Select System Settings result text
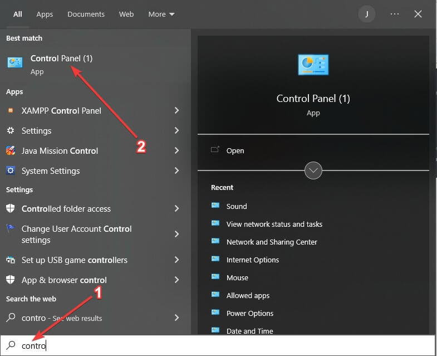The height and width of the screenshot is (356, 437). point(51,170)
